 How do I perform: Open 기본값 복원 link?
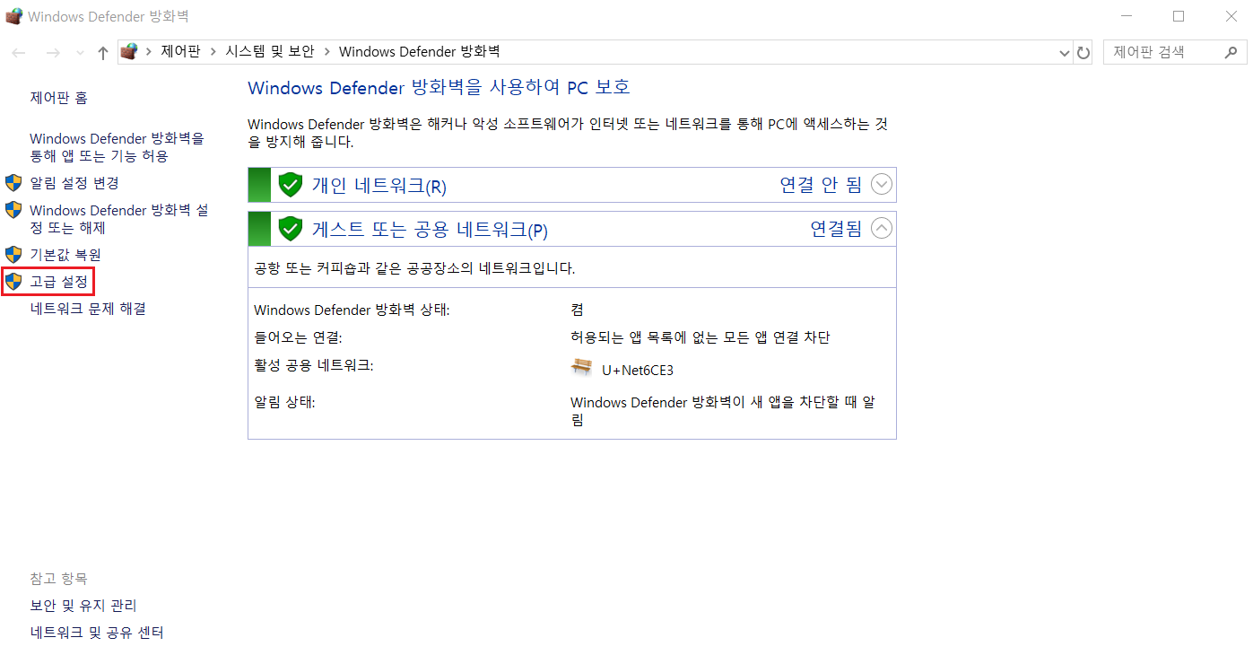pos(65,255)
